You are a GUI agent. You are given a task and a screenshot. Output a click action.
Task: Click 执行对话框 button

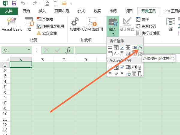click(x=148, y=33)
